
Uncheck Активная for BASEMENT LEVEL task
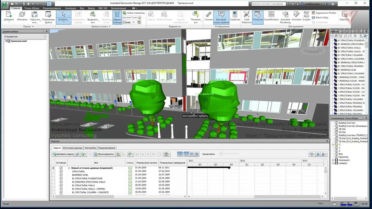(x=61, y=175)
